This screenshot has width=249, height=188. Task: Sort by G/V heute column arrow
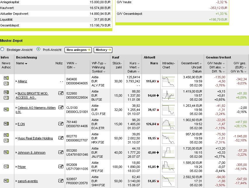tap(224, 63)
